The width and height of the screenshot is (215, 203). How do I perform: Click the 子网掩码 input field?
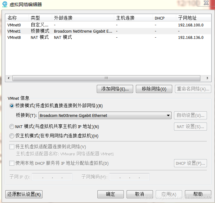[x=129, y=177]
